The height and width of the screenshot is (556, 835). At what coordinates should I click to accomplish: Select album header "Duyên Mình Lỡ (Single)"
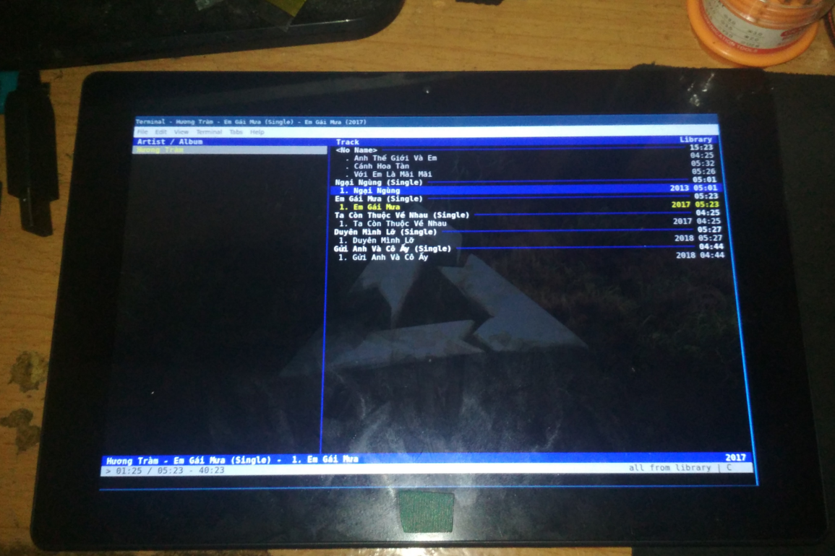pyautogui.click(x=385, y=232)
